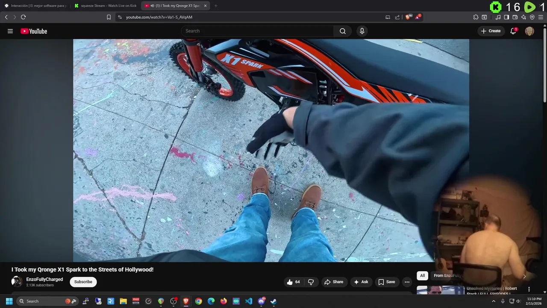Screen dimensions: 547x308
Task: Open more actions ellipsis under video
Action: coord(407,282)
